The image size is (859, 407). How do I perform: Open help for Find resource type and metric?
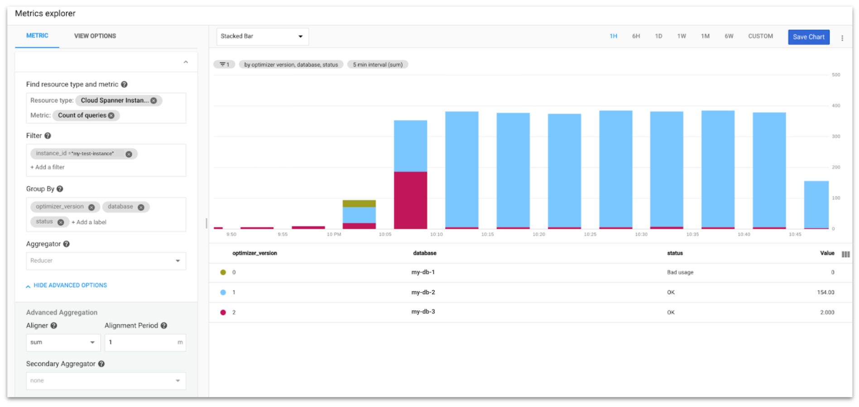[x=124, y=84]
